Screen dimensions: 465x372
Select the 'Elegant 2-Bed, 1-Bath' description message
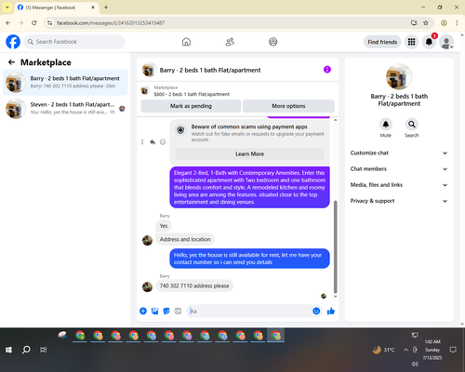point(249,187)
